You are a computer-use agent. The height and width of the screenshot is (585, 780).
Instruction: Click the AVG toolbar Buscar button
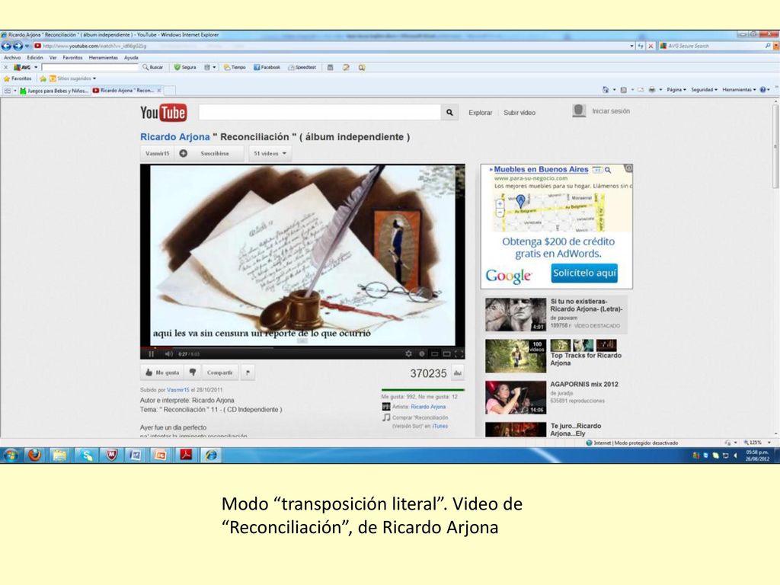tap(152, 67)
